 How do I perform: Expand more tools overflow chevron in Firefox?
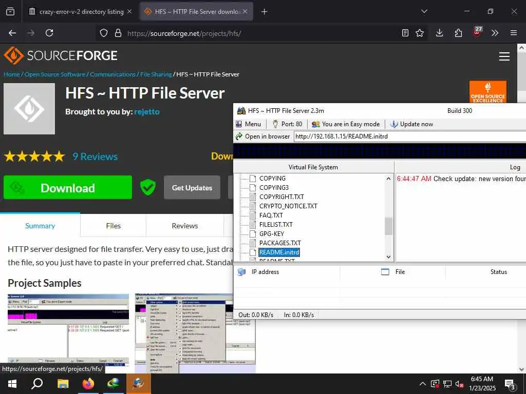point(495,33)
